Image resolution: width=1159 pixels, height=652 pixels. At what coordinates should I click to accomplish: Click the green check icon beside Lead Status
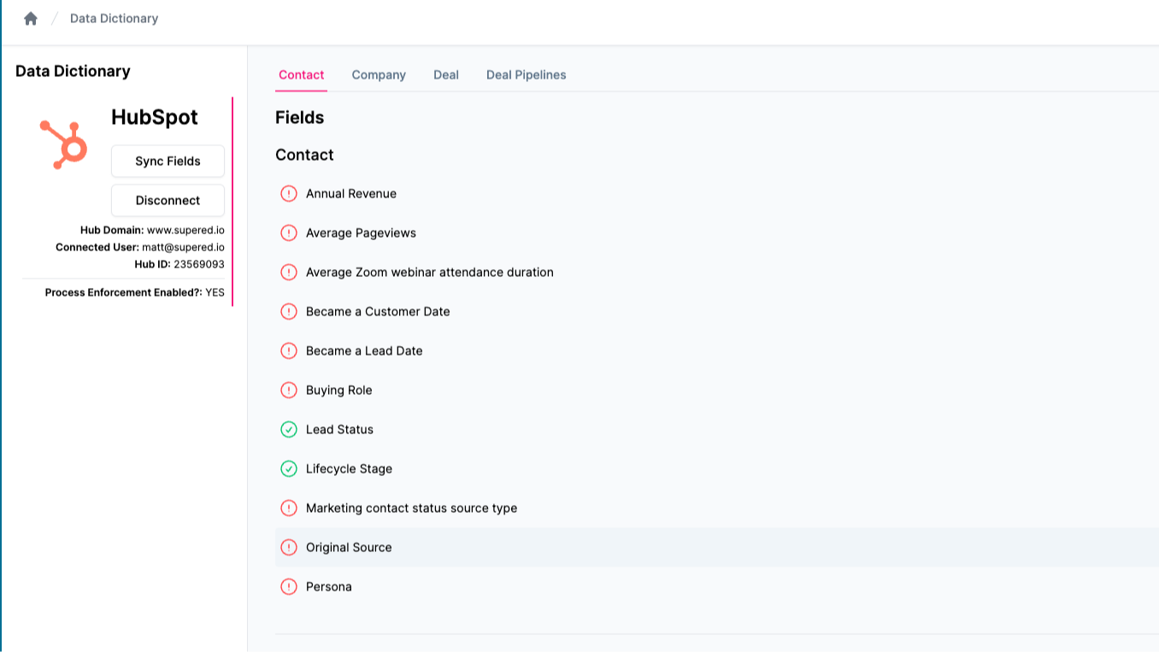289,430
